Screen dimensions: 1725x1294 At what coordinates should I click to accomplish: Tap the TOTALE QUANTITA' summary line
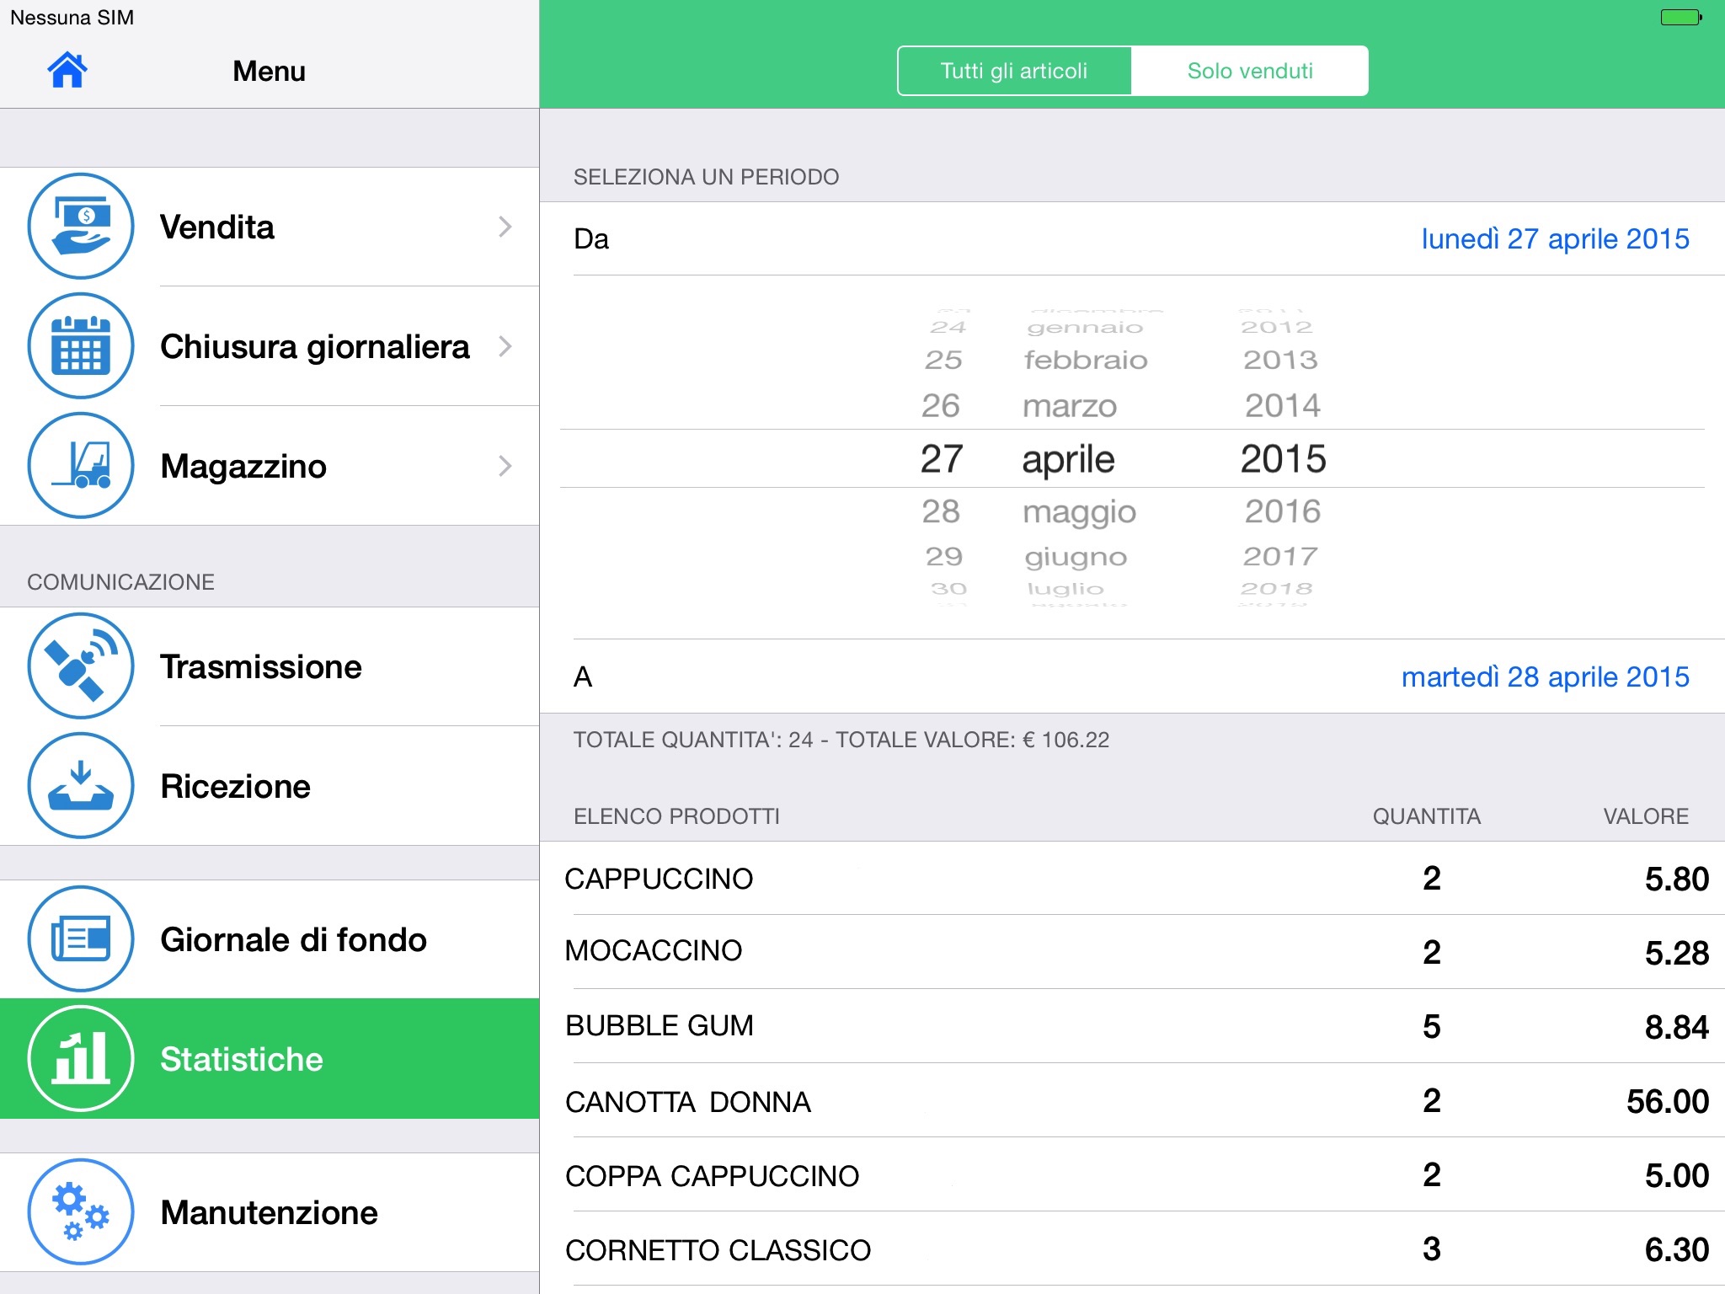tap(841, 740)
